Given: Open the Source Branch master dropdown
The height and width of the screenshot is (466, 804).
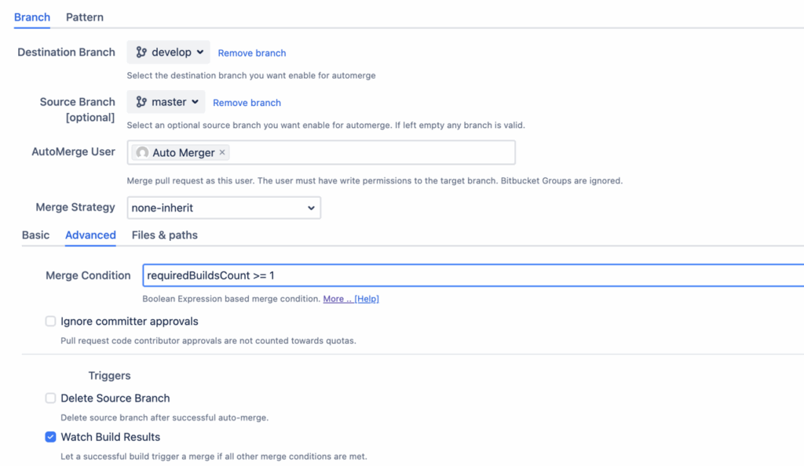Looking at the screenshot, I should pyautogui.click(x=166, y=102).
